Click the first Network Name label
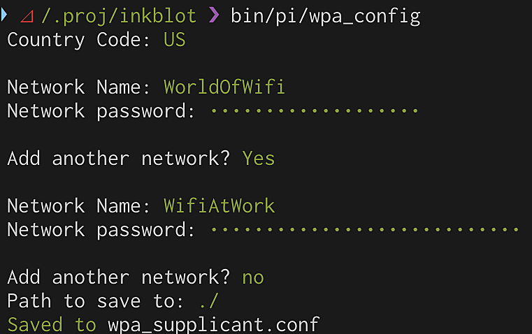This screenshot has width=532, height=334. click(78, 87)
